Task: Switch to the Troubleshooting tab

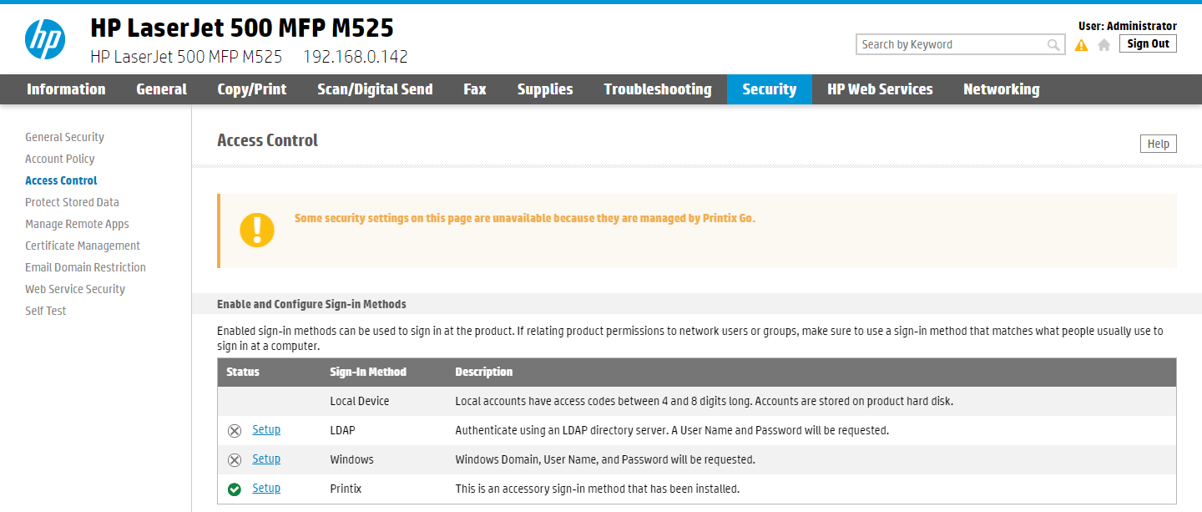Action: click(x=658, y=89)
